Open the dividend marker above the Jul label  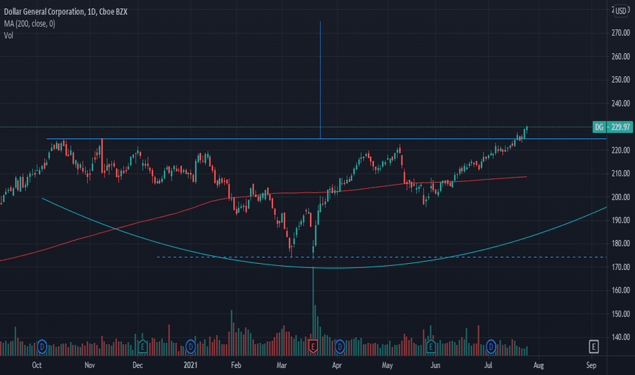491,346
